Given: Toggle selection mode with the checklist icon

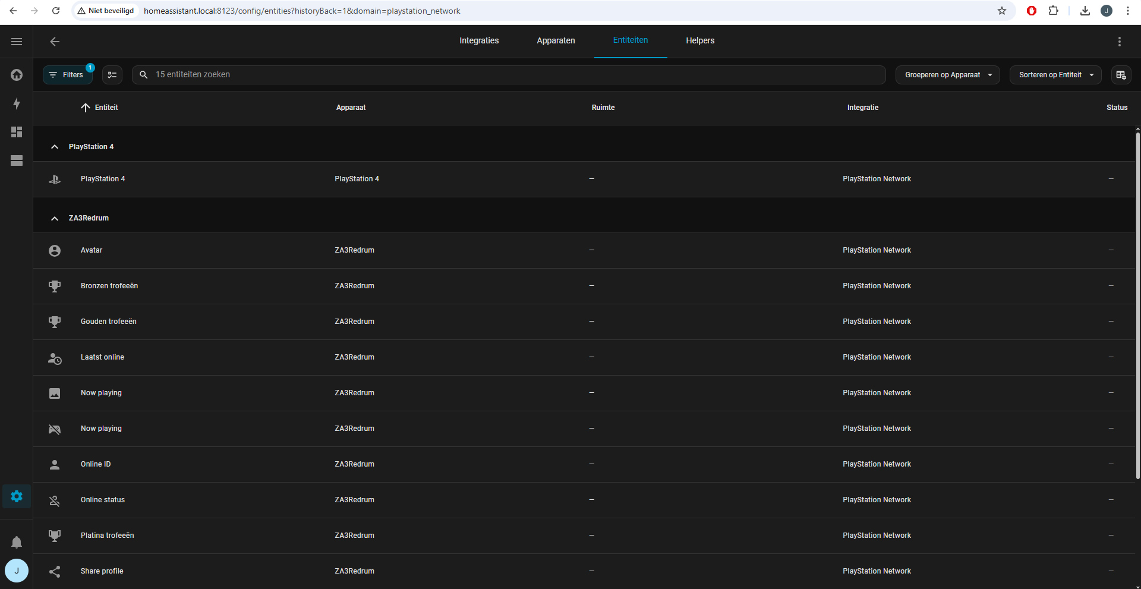Looking at the screenshot, I should [112, 75].
